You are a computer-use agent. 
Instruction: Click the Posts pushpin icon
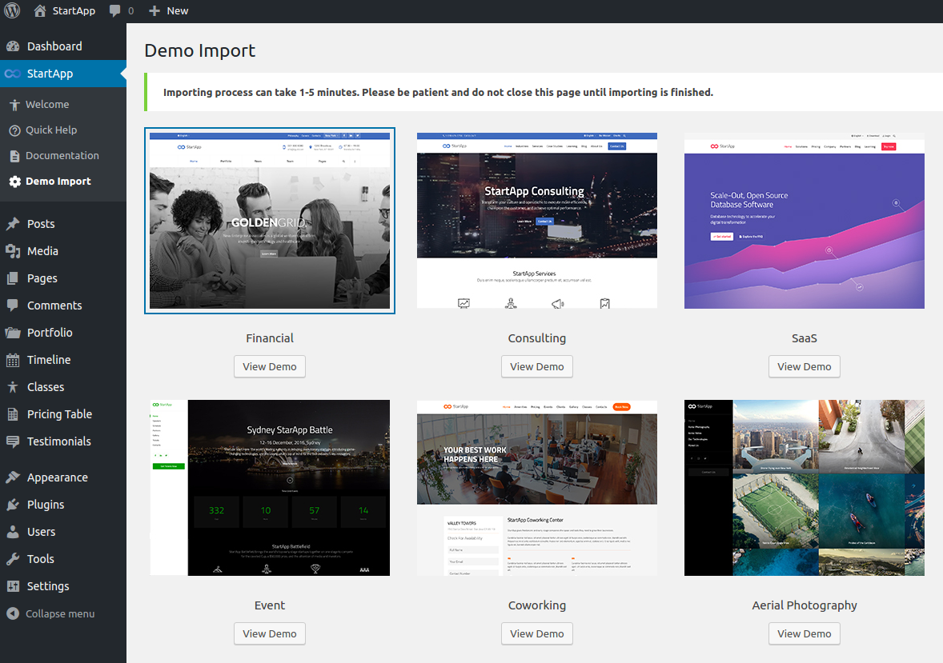coord(13,224)
